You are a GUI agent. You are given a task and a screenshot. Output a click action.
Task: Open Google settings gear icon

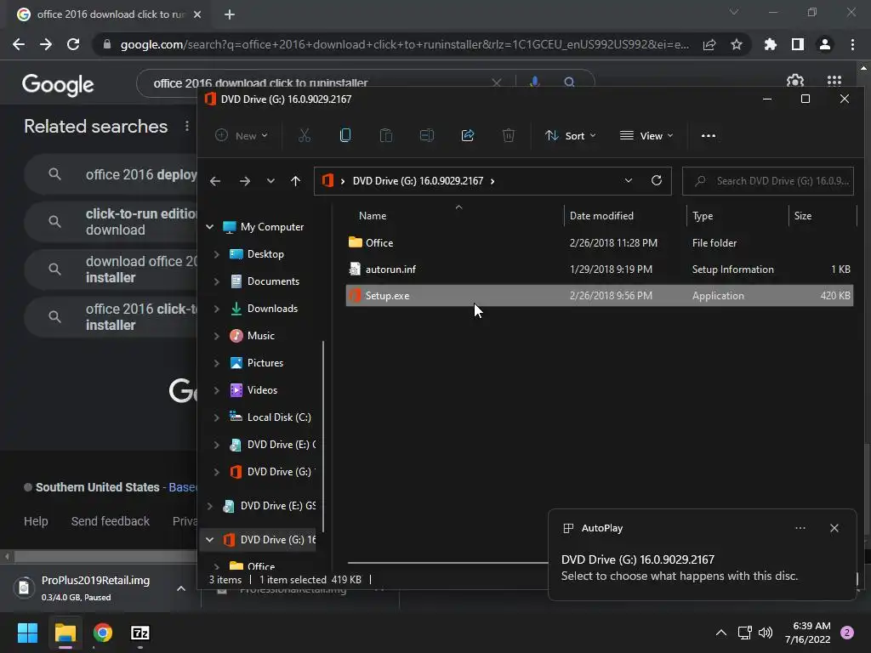795,82
